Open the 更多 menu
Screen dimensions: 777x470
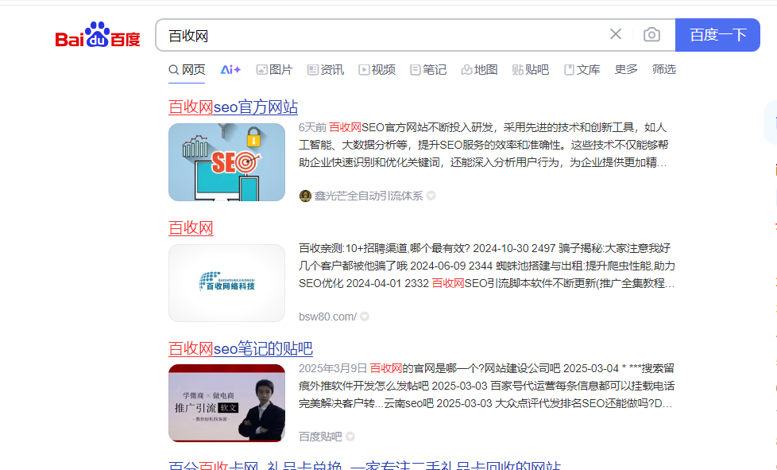626,69
